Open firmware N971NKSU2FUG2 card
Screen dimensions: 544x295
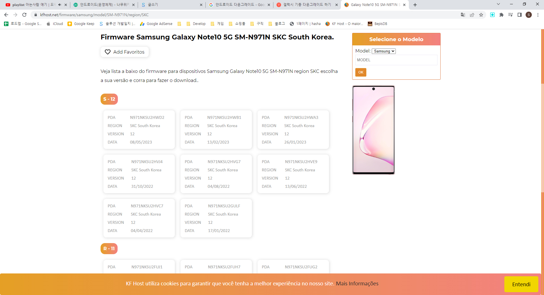tap(293, 267)
